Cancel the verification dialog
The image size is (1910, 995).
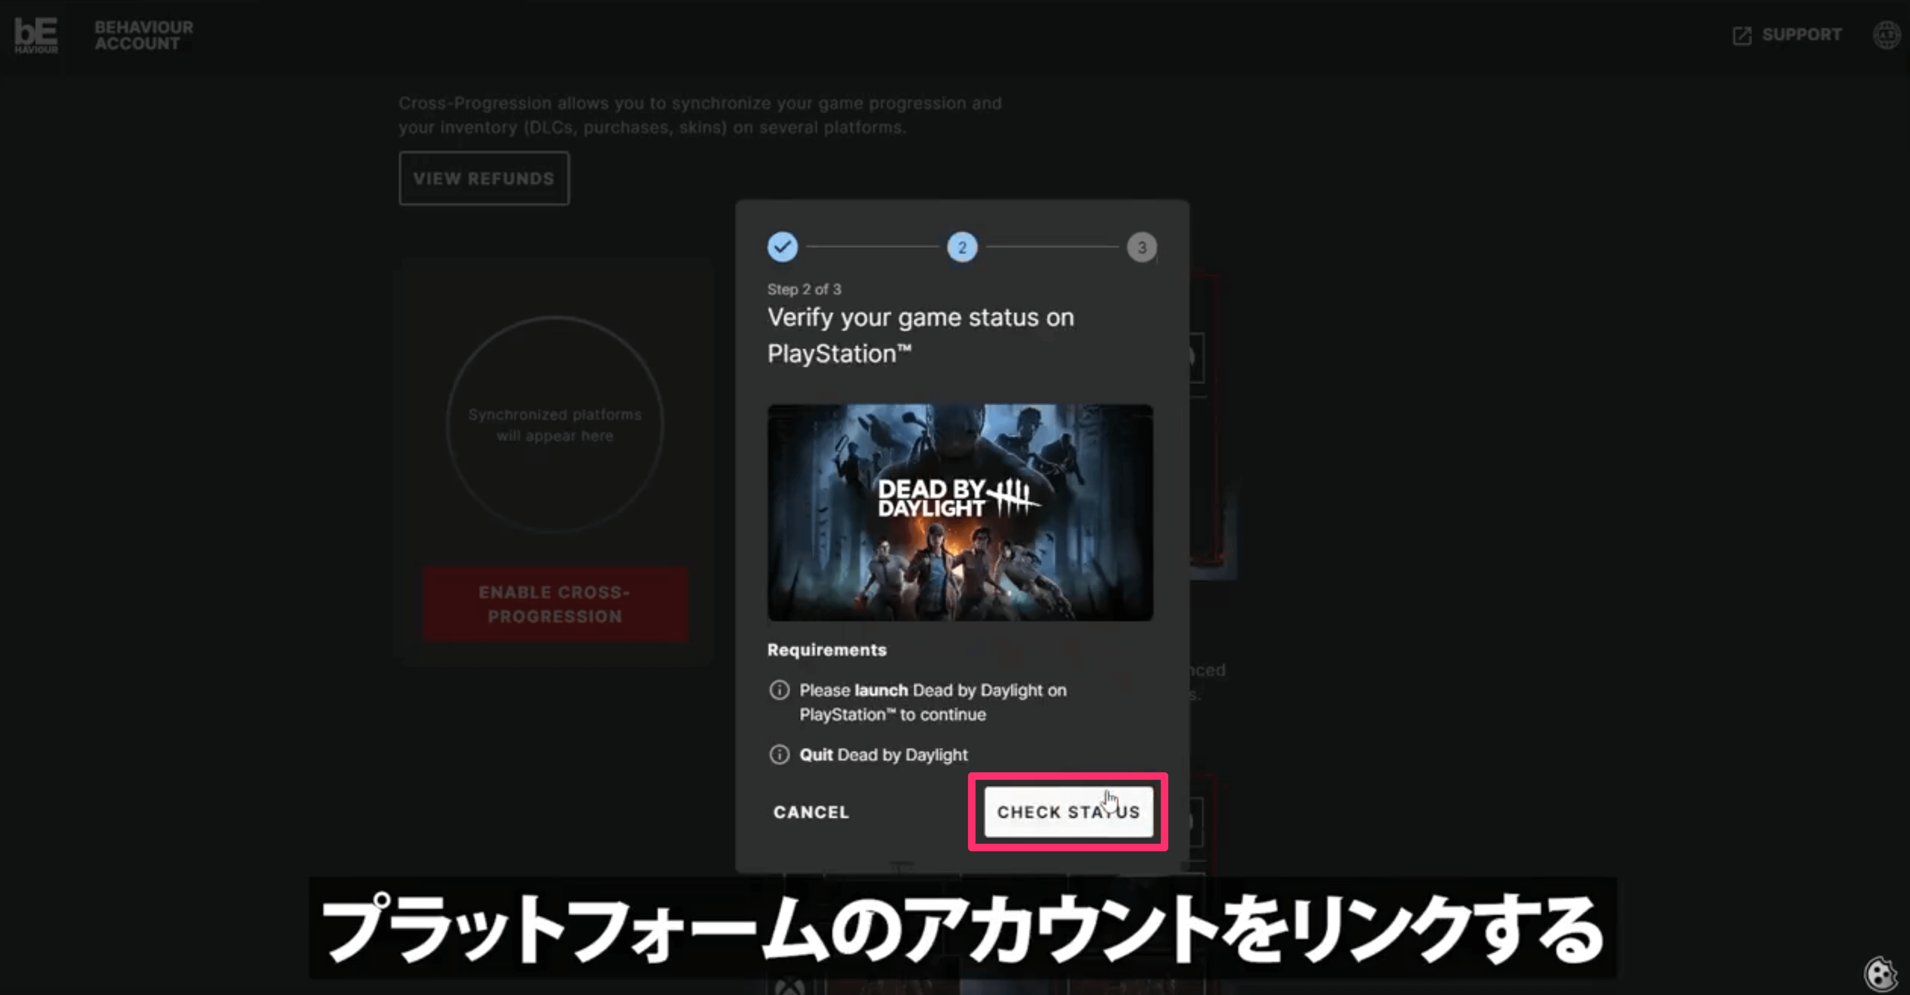tap(811, 812)
